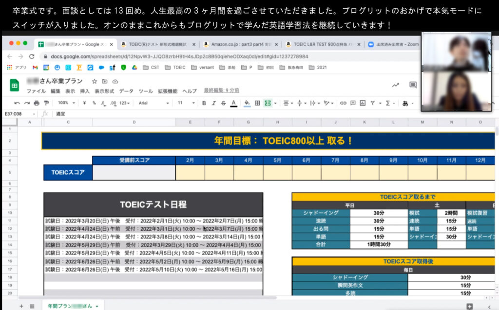Toggle italic formatting

214,103
